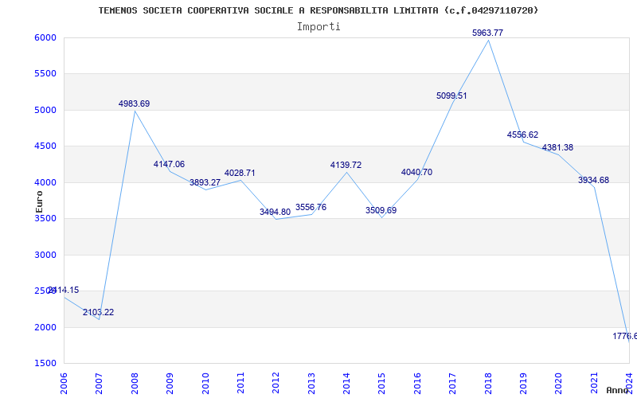Click the 4028.71 data label

pyautogui.click(x=240, y=173)
